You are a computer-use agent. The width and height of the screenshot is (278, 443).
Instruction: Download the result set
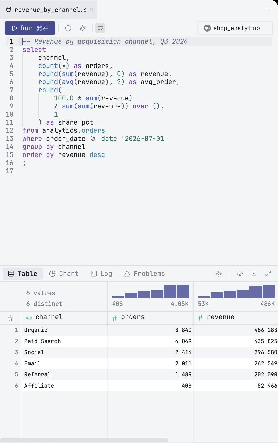pyautogui.click(x=254, y=274)
